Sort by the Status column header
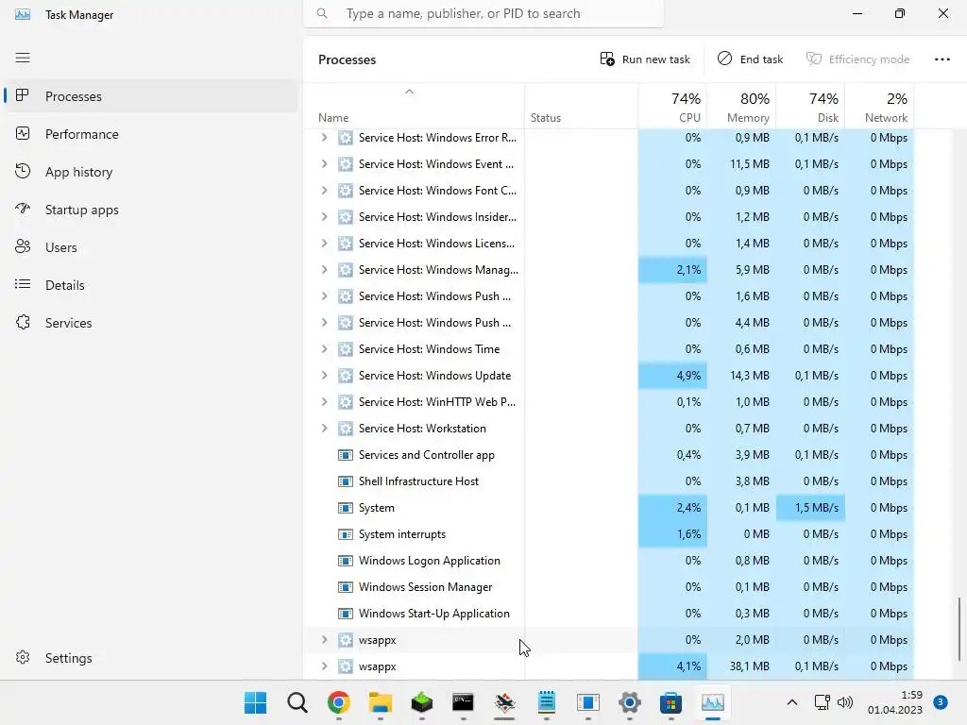The width and height of the screenshot is (967, 725). click(582, 106)
